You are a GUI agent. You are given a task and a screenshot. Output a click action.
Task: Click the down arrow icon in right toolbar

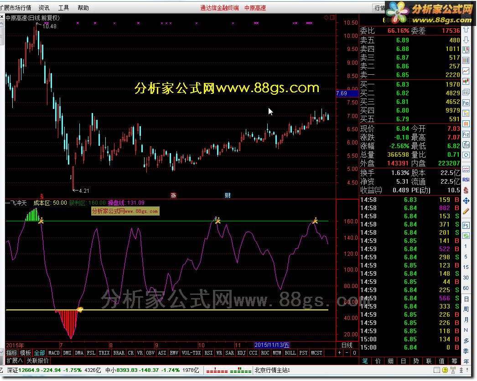466,40
